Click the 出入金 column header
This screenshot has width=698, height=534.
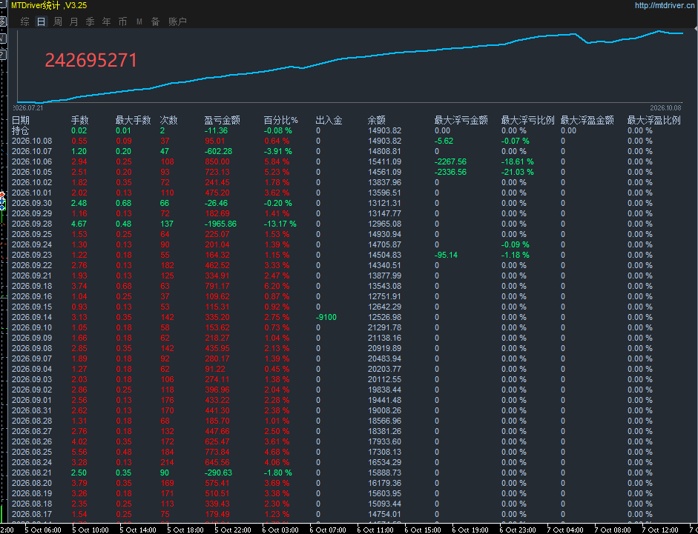click(329, 120)
